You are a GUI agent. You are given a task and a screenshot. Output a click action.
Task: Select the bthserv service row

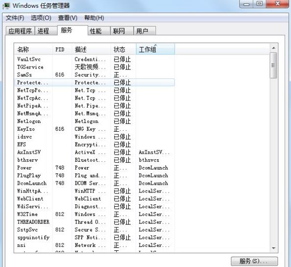(95, 160)
